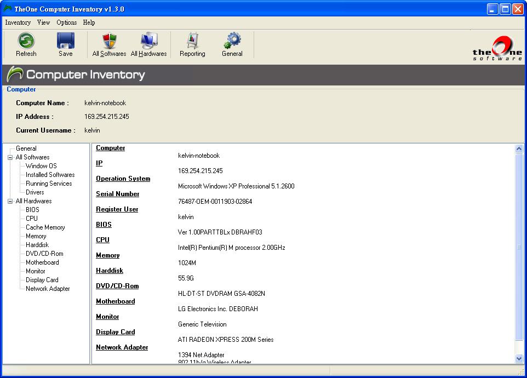The image size is (527, 378).
Task: Click the Network Adapter link in details pane
Action: tap(122, 347)
